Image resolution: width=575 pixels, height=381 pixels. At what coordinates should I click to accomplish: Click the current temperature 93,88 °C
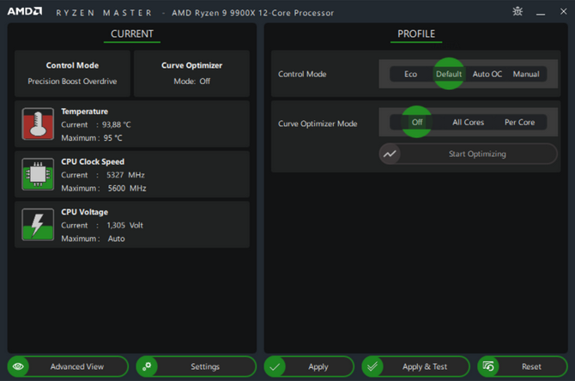(116, 124)
